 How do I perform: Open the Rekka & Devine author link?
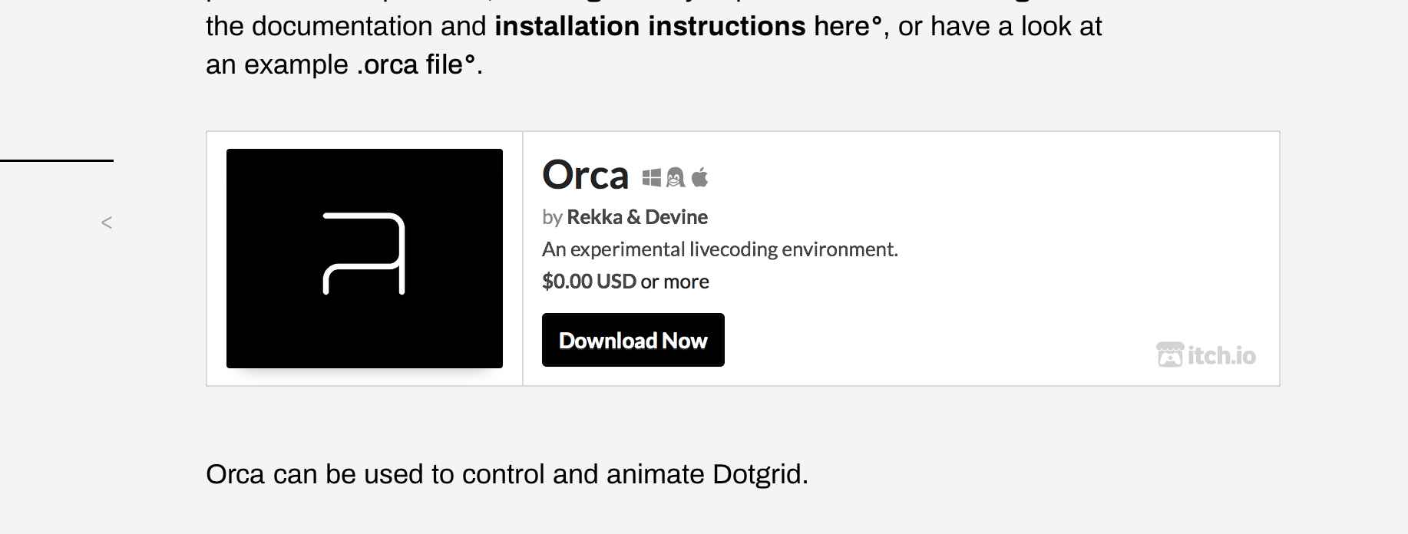[637, 217]
